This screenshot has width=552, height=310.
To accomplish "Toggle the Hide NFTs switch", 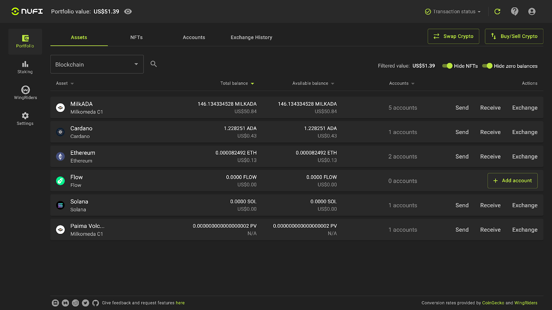I will tap(447, 66).
